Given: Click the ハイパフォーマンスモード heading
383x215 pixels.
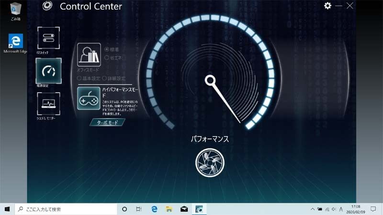Looking at the screenshot, I should [x=120, y=92].
